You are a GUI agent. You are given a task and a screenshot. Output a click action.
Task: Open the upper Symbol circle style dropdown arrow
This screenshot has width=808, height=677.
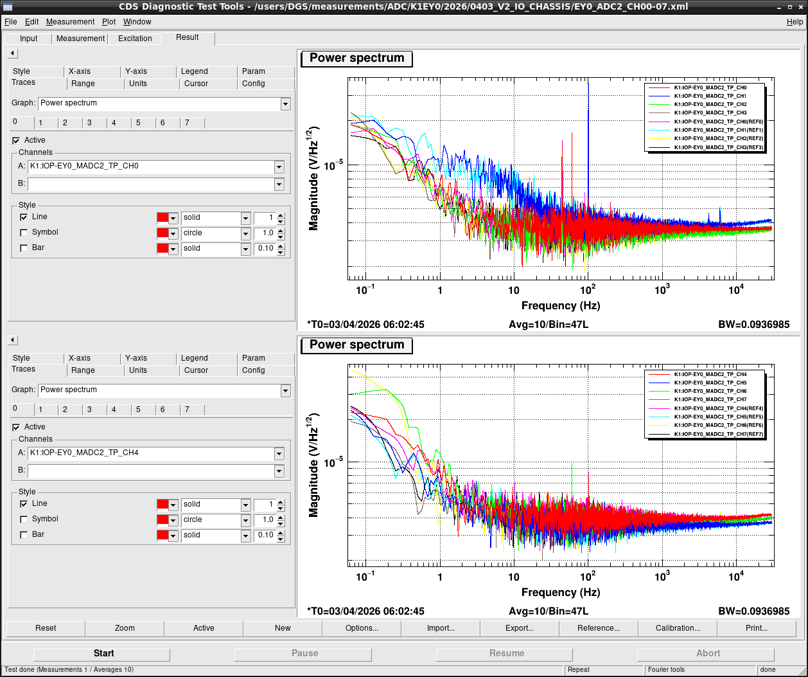(x=246, y=233)
